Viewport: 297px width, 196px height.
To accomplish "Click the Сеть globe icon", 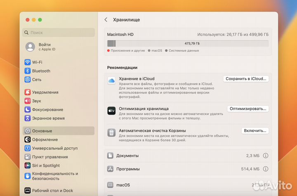I will pos(28,80).
